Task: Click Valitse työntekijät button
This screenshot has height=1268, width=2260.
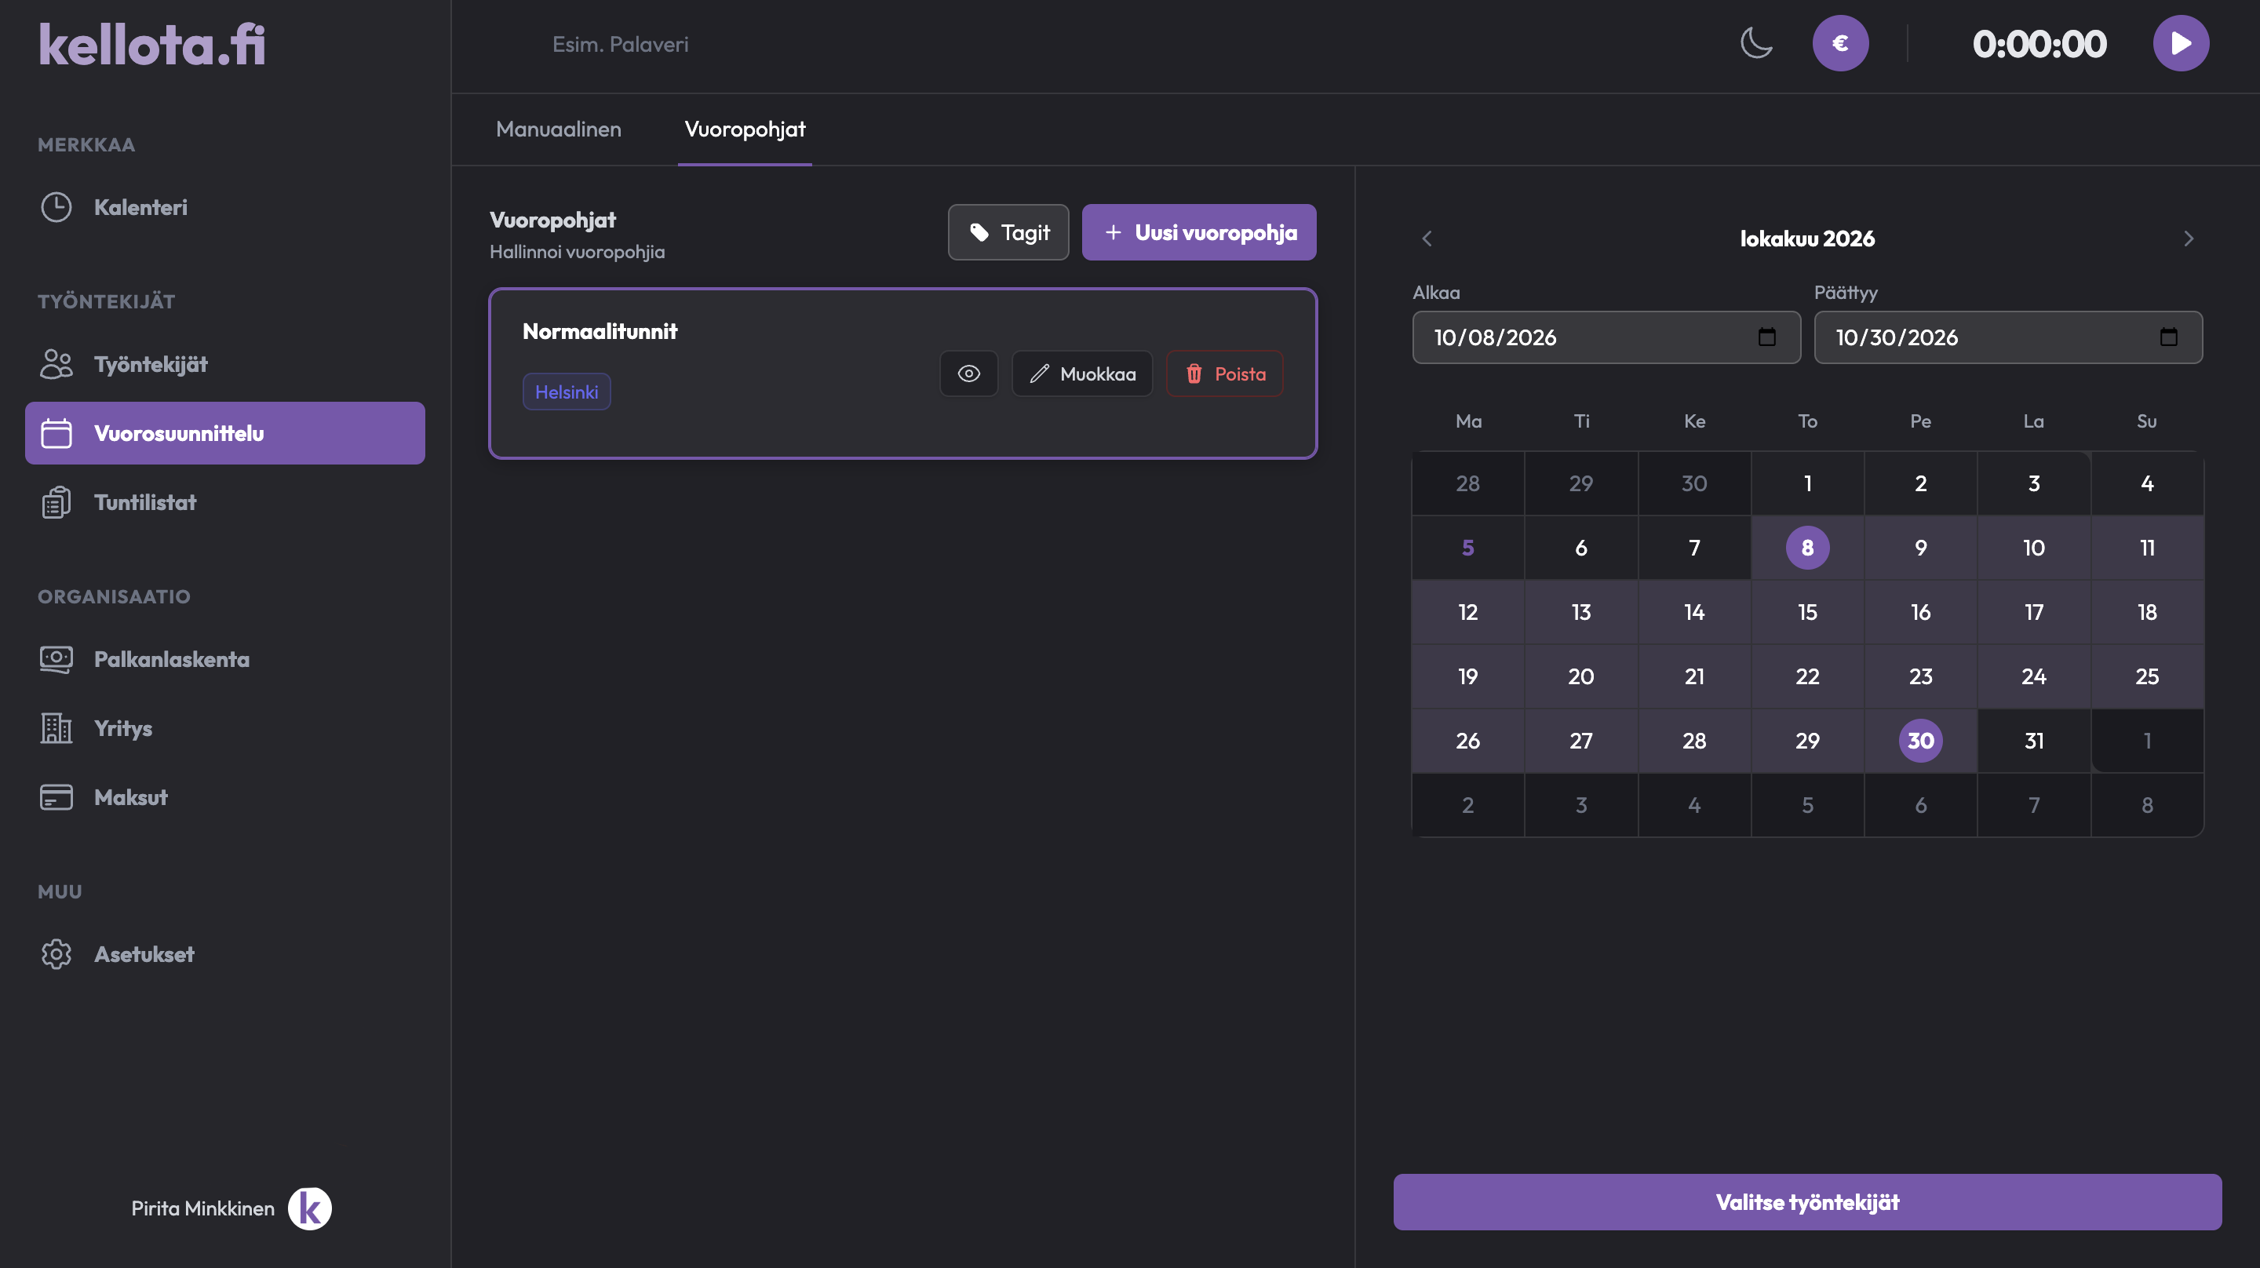Action: pyautogui.click(x=1807, y=1202)
